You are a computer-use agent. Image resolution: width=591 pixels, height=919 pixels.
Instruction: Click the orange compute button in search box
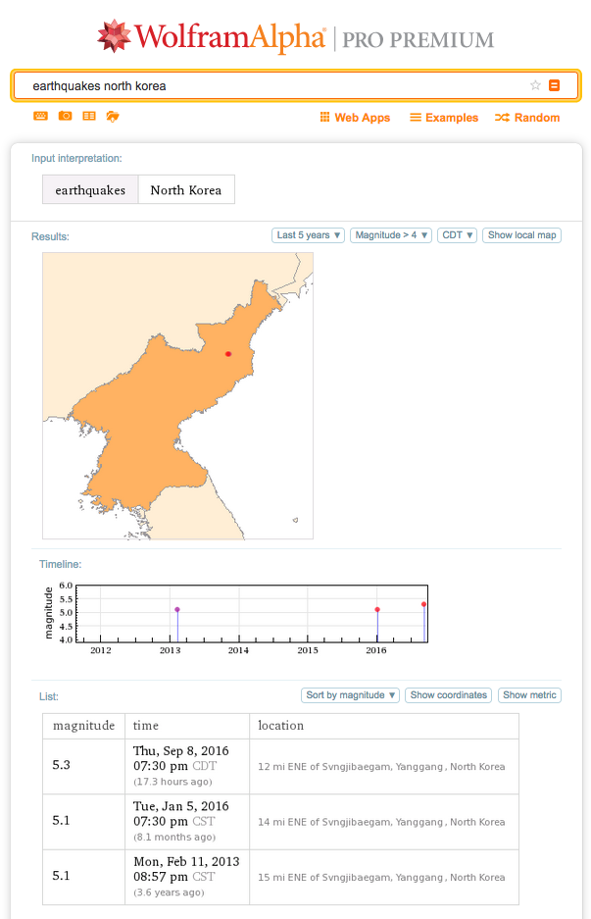[x=555, y=85]
